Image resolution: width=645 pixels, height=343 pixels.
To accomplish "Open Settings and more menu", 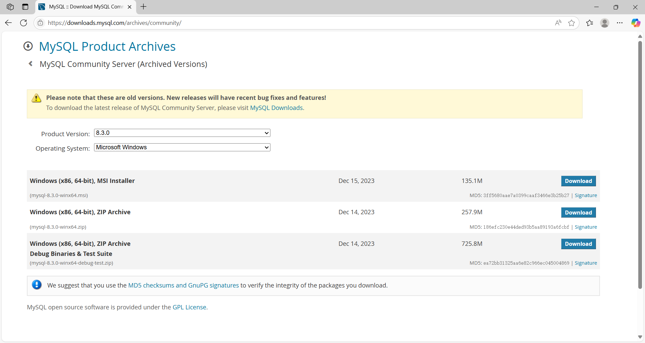I will [620, 23].
